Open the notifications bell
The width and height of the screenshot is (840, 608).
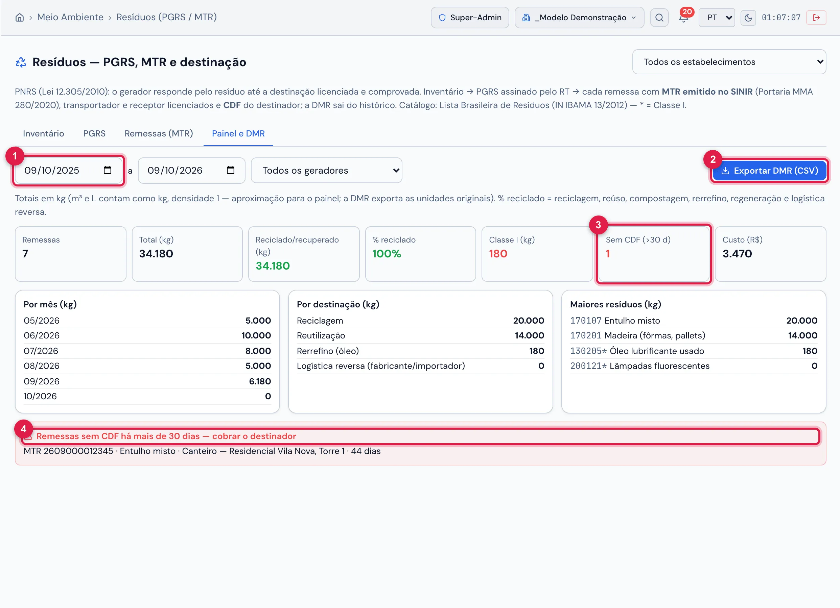684,17
